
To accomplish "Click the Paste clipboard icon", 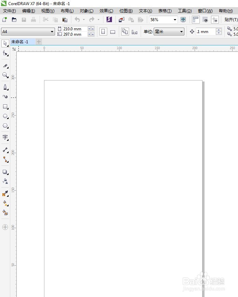I will [65, 19].
